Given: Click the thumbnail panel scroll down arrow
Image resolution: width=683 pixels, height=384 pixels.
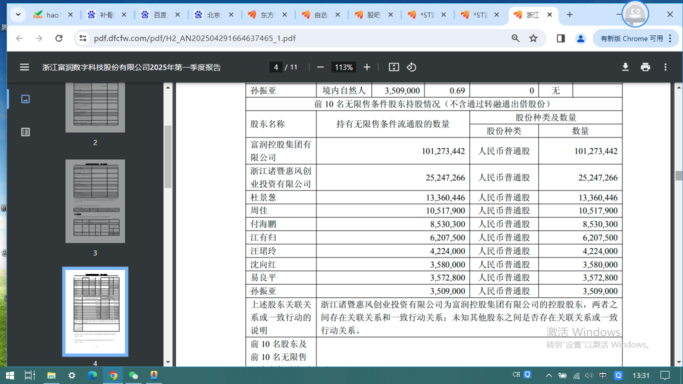Looking at the screenshot, I should [x=168, y=362].
